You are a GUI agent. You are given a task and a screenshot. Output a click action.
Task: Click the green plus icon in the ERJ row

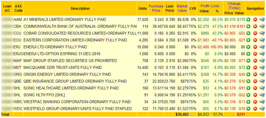point(249,47)
